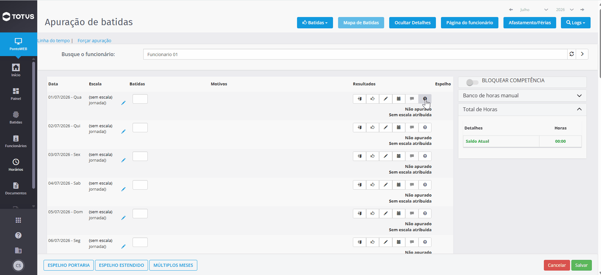
Task: Click the Saldo Atual row
Action: [522, 141]
